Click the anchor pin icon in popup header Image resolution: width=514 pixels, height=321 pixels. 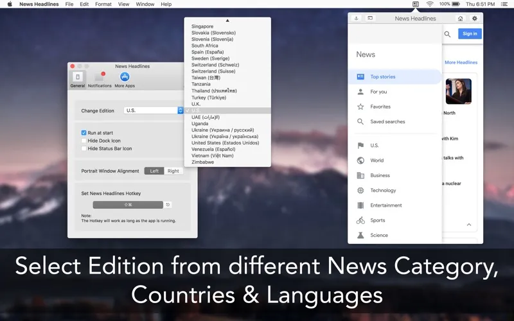coord(357,19)
